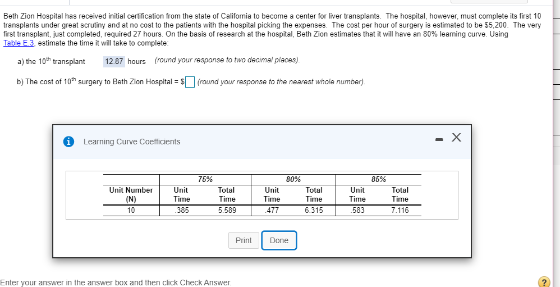560x287 pixels.
Task: Open the yellow question mark help icon
Action: point(544,282)
